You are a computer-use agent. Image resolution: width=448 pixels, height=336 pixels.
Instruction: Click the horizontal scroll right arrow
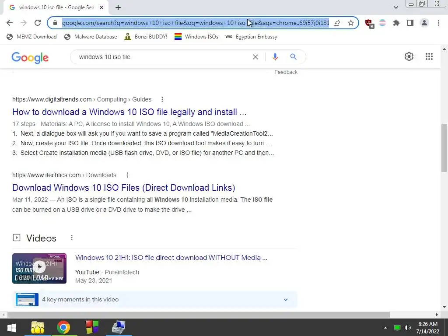pos(437,315)
